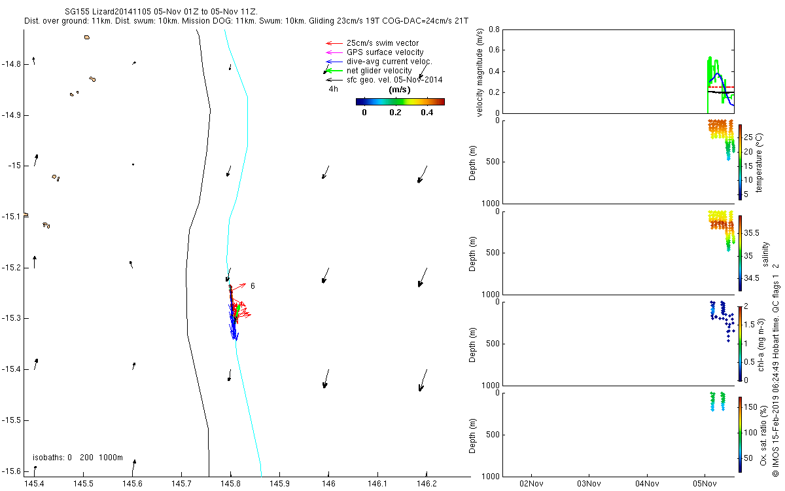Viewport: 785px width, 491px height.
Task: Click the '145.4' longitude tick label
Action: pos(35,484)
